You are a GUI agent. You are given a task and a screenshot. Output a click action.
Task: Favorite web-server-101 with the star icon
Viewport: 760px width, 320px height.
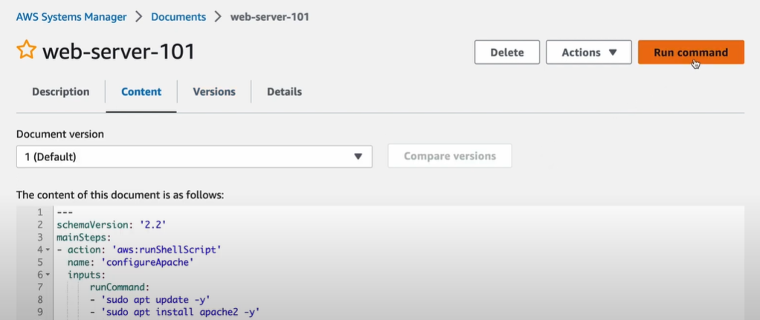click(26, 50)
